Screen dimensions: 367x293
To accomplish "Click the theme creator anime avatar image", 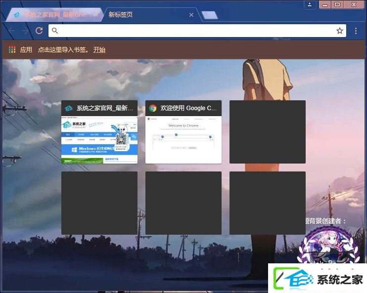I will tap(329, 246).
